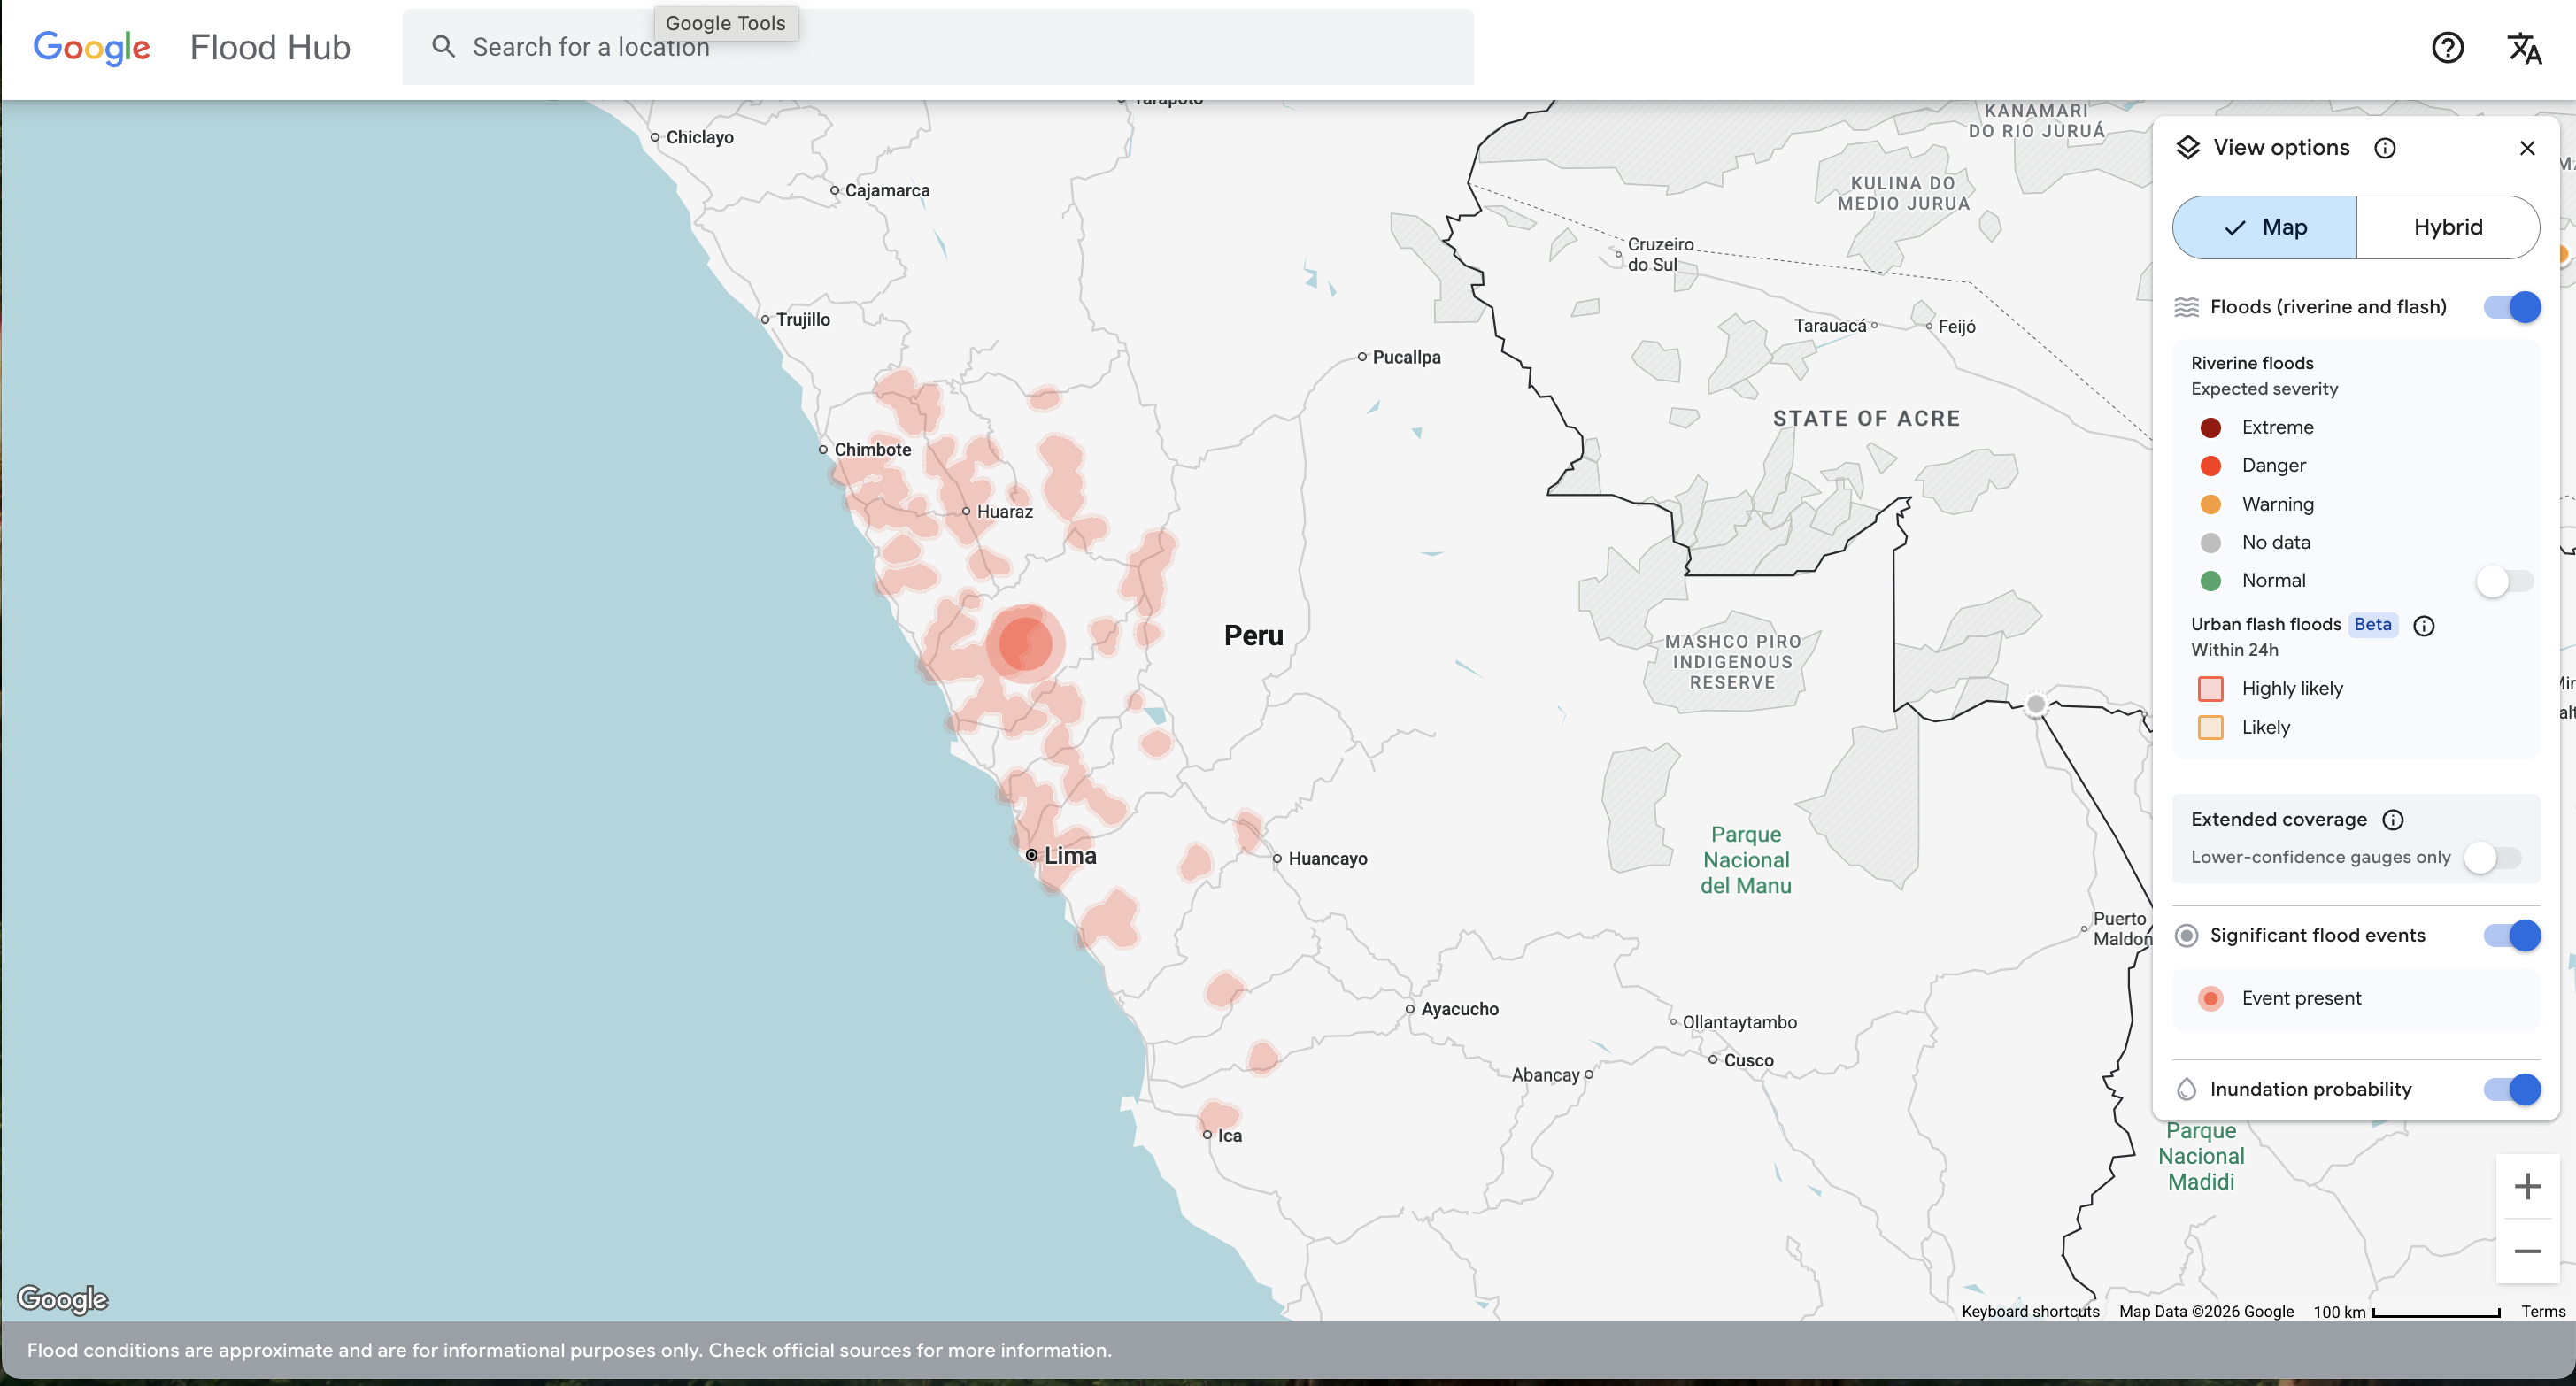
Task: Open Keyboard shortcuts link
Action: (x=2030, y=1311)
